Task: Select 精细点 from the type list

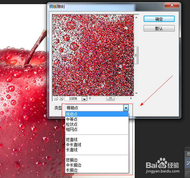Action: click(97, 114)
